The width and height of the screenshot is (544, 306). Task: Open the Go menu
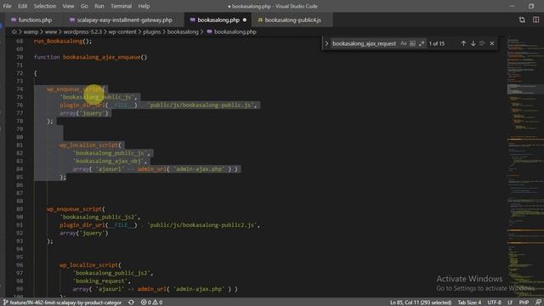(84, 6)
